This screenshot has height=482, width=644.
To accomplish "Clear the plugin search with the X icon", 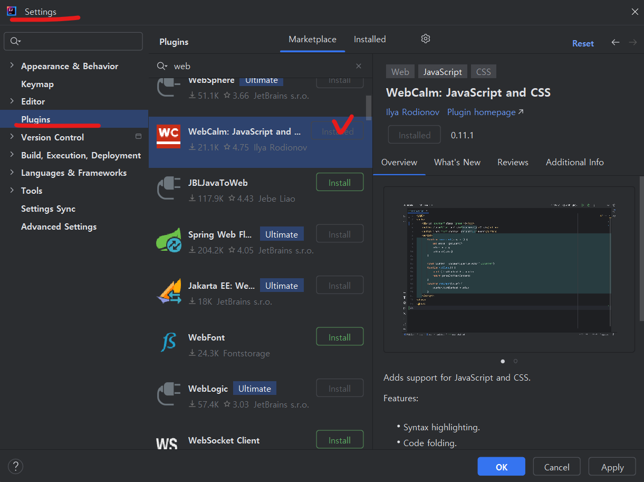I will 359,66.
